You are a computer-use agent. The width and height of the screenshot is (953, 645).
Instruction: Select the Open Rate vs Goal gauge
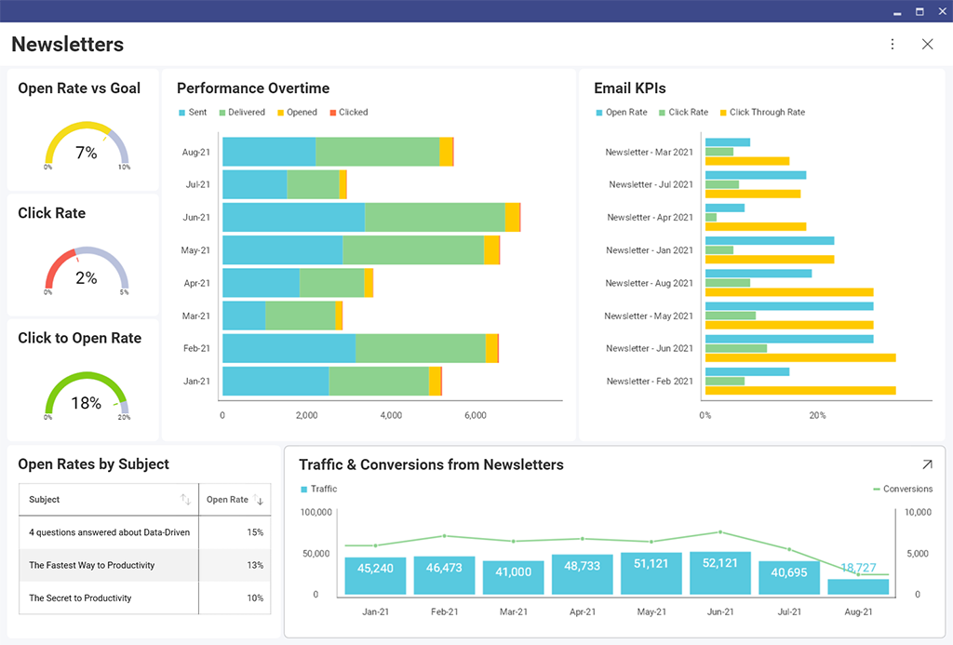point(87,146)
